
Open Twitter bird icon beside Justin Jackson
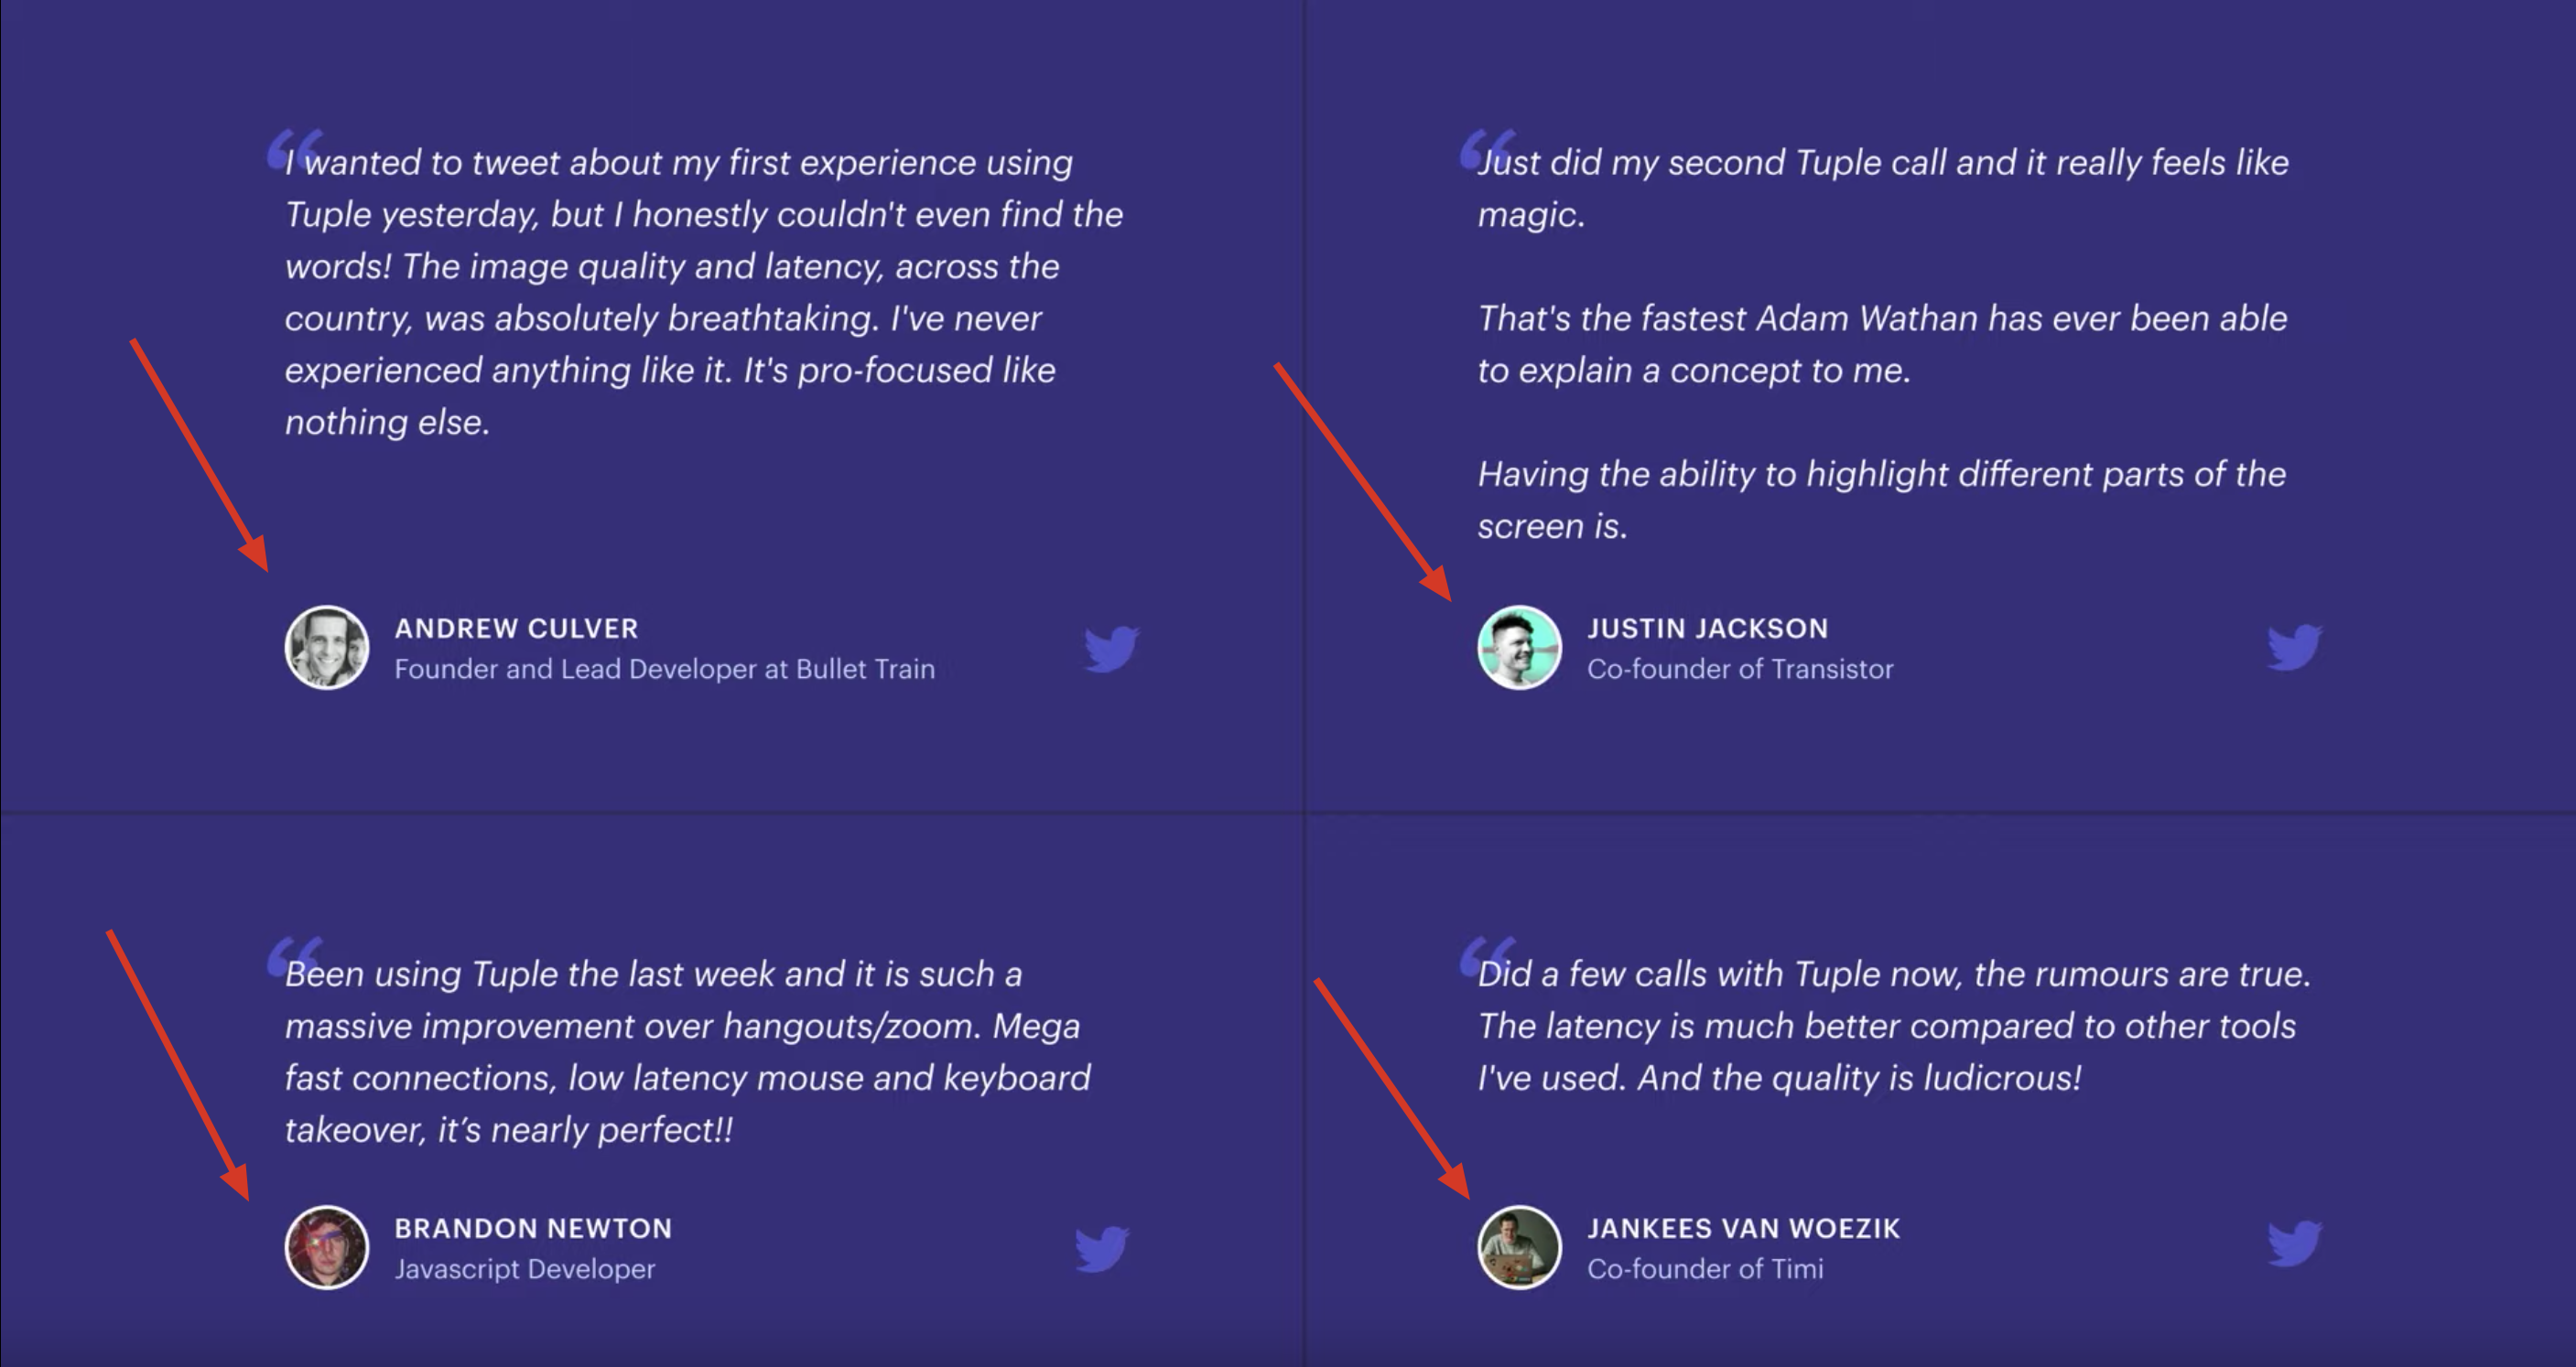(2294, 648)
